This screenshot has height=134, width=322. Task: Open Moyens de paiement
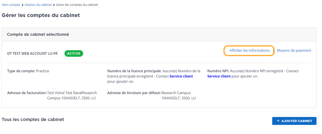[294, 51]
